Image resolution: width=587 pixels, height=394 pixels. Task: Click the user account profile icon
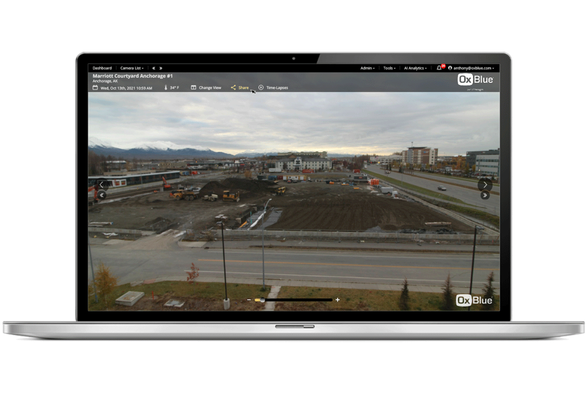coord(450,68)
